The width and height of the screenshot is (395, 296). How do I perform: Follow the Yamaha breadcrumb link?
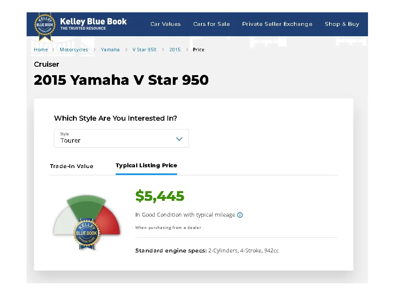pyautogui.click(x=110, y=50)
